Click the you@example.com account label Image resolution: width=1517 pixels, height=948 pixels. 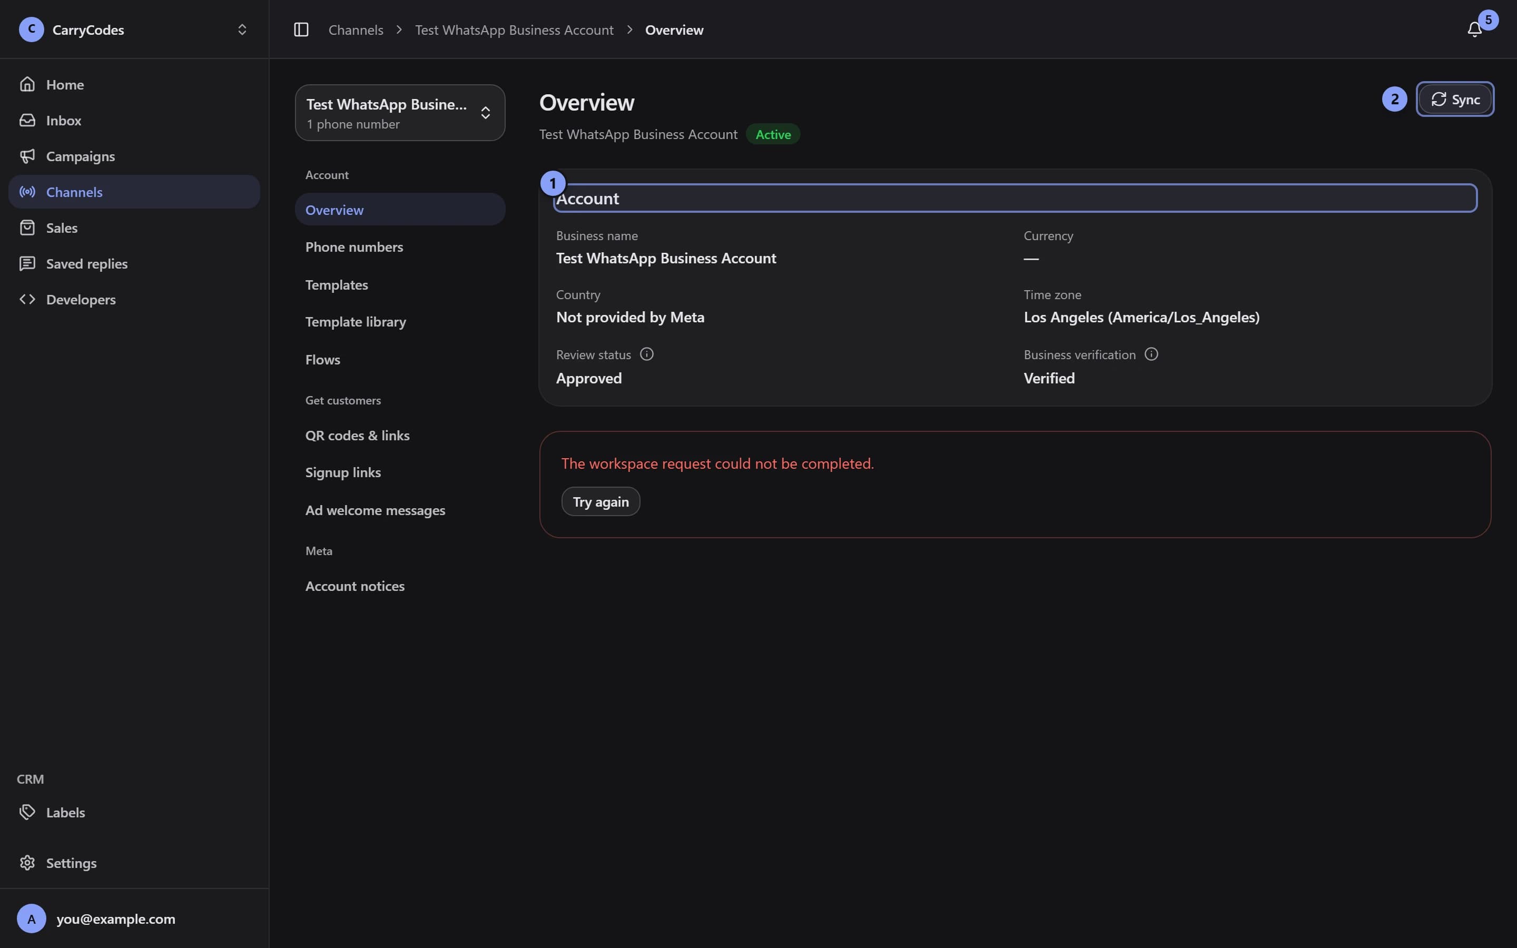tap(116, 919)
